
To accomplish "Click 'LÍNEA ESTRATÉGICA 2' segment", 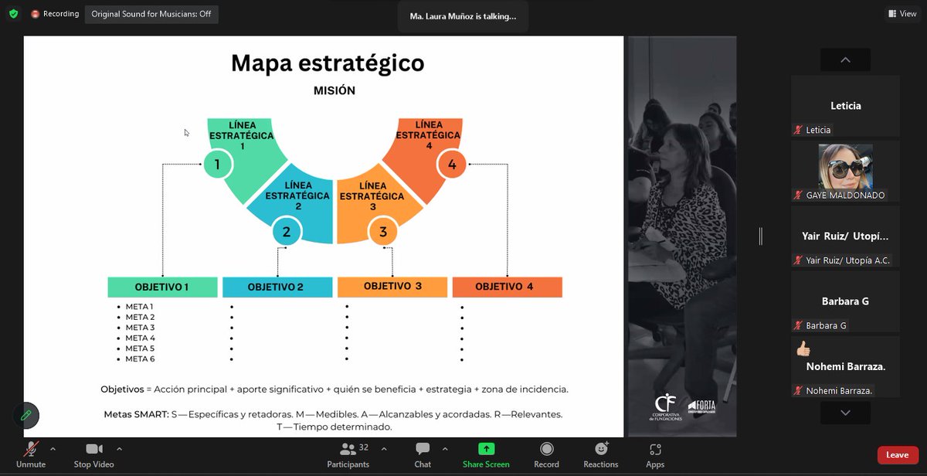I will pyautogui.click(x=297, y=195).
